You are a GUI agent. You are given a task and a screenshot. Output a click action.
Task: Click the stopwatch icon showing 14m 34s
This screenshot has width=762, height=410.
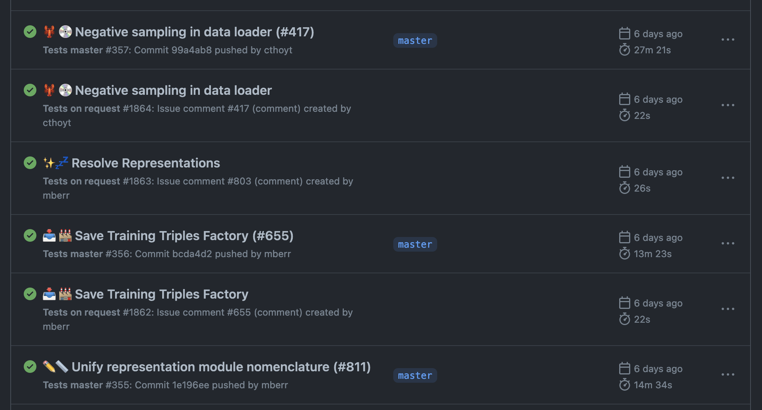(x=624, y=385)
